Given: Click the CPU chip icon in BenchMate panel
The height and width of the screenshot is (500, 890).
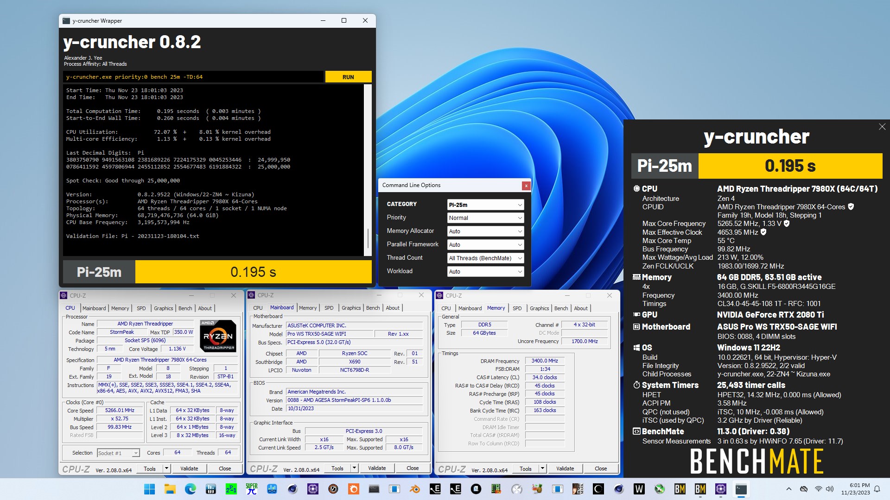Looking at the screenshot, I should (x=637, y=189).
